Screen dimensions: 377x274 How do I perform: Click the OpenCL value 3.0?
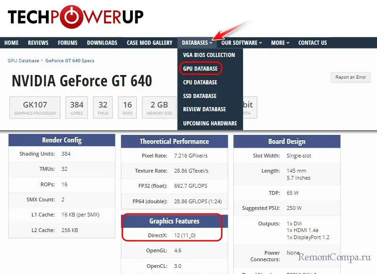[x=178, y=266]
